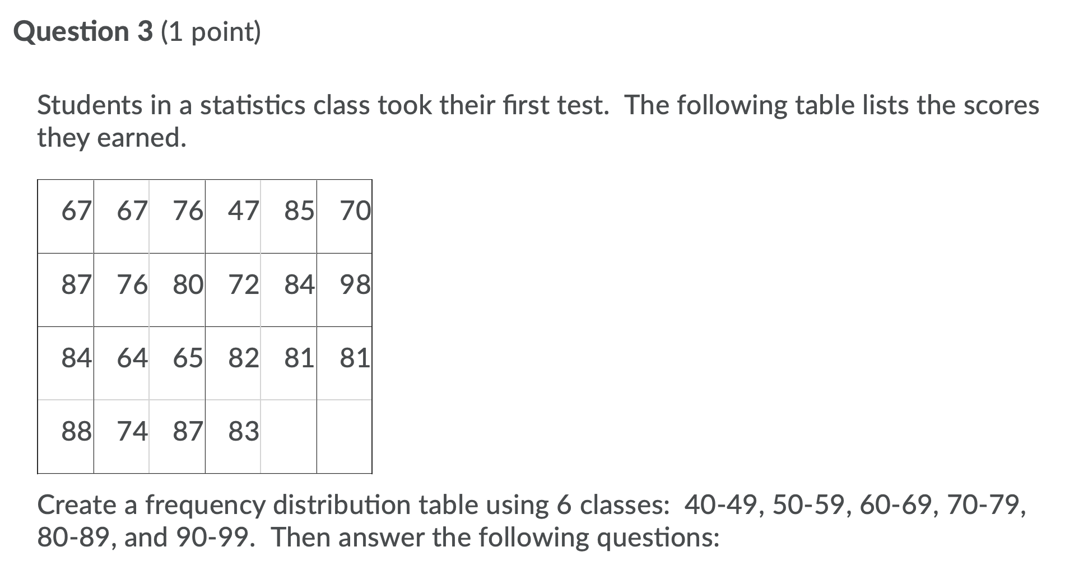1088x570 pixels.
Task: Click the score 64 table cell
Action: point(122,363)
